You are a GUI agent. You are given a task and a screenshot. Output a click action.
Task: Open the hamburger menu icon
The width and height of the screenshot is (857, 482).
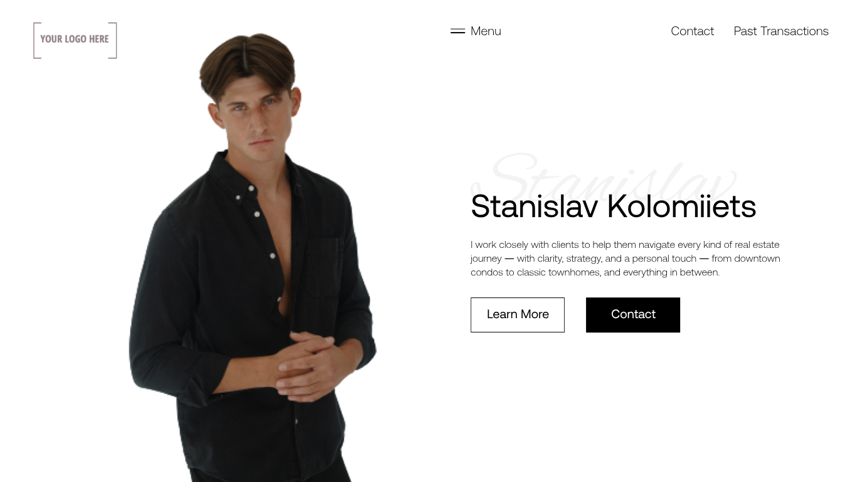click(457, 31)
